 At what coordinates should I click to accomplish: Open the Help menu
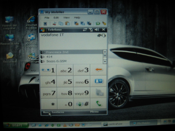click(x=77, y=17)
